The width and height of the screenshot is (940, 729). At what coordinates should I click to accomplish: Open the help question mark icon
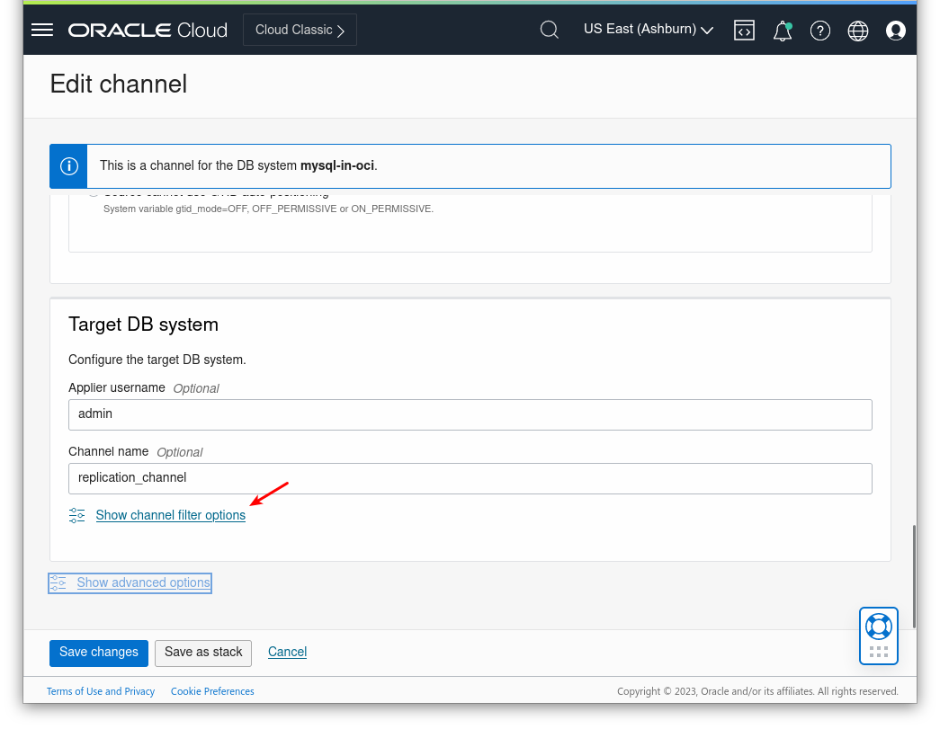point(820,31)
